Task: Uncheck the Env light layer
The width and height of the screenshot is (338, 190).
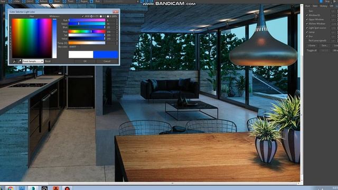Action: (x=307, y=36)
